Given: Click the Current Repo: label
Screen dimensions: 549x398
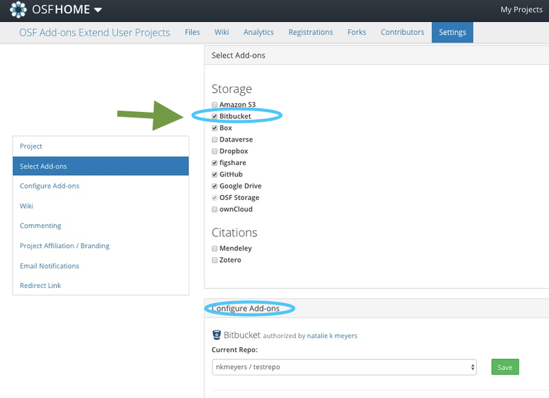Looking at the screenshot, I should pyautogui.click(x=234, y=350).
